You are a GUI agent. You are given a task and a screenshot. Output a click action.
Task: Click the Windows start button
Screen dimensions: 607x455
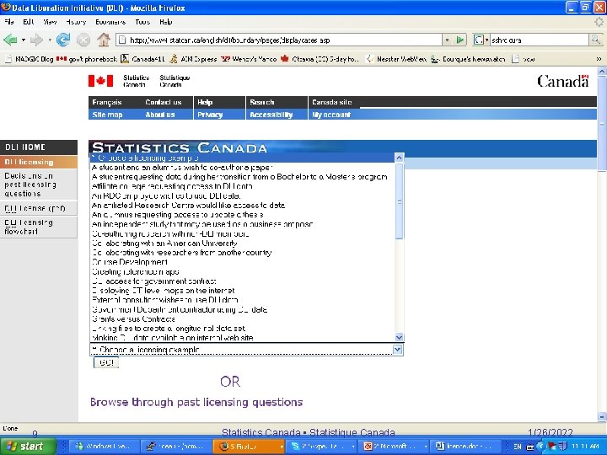pos(28,446)
